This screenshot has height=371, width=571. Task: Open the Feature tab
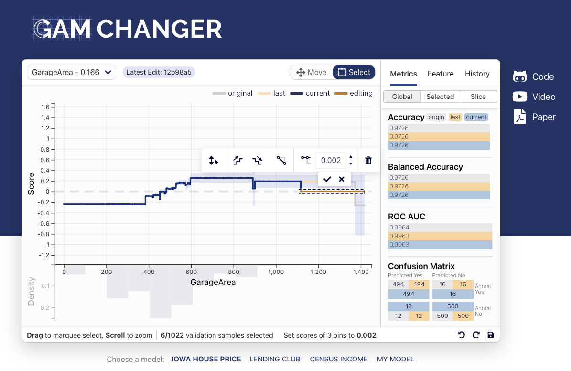pyautogui.click(x=441, y=74)
